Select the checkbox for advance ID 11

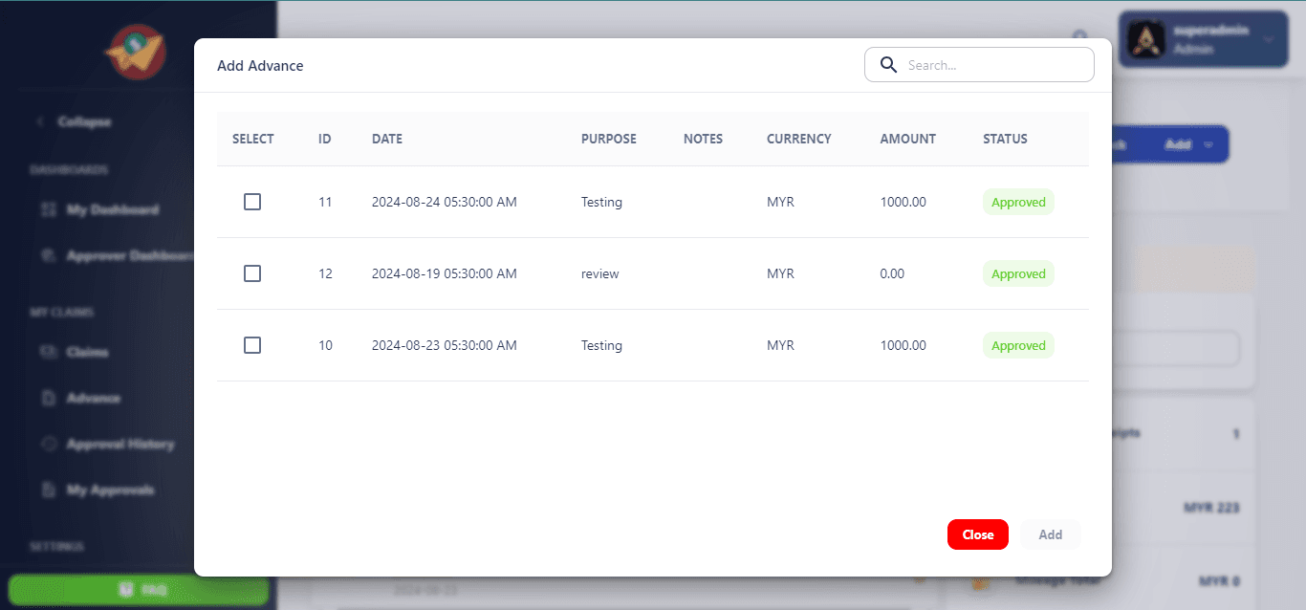(x=252, y=202)
